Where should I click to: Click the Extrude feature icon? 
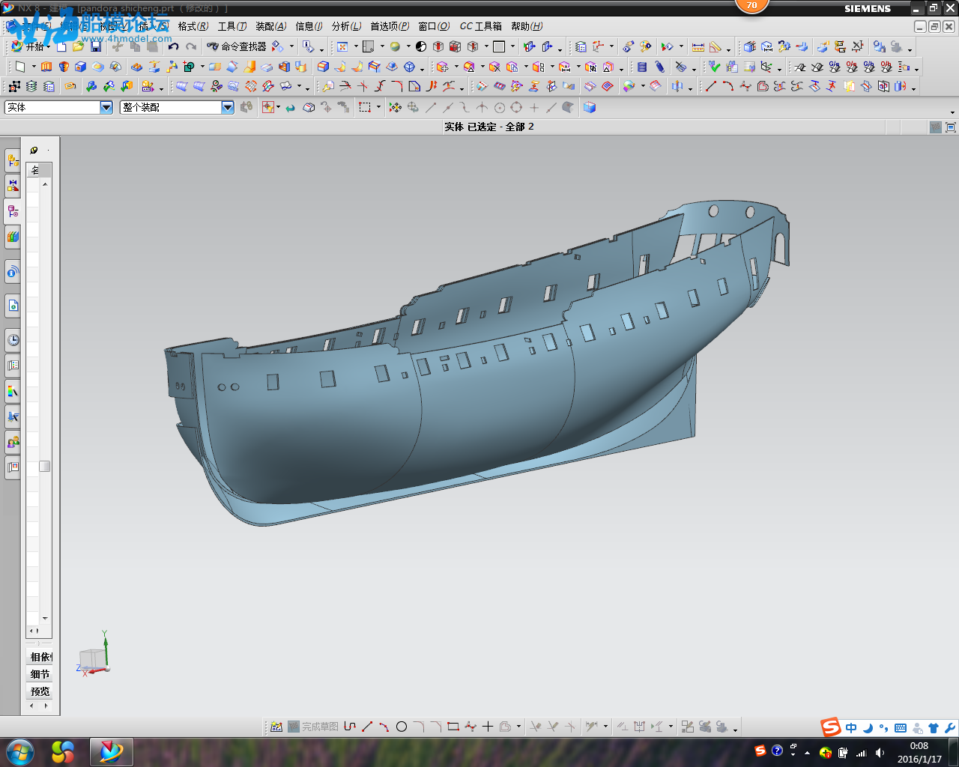[x=46, y=67]
